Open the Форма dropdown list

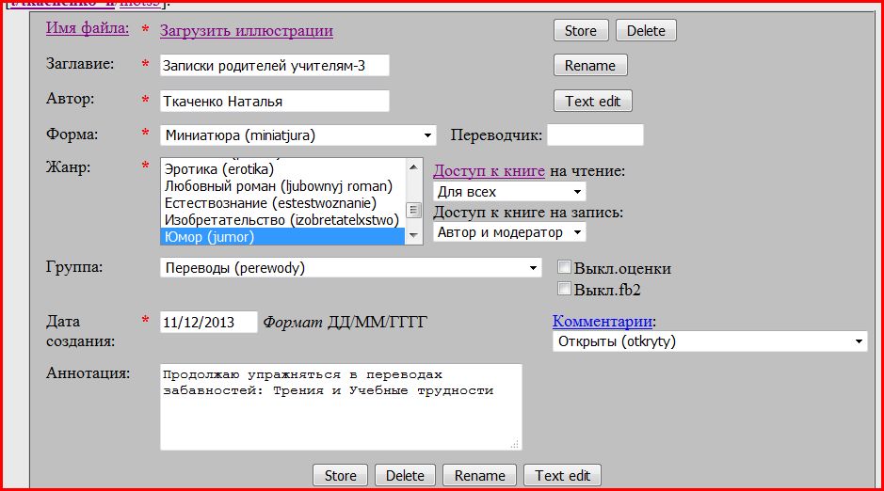pyautogui.click(x=297, y=135)
